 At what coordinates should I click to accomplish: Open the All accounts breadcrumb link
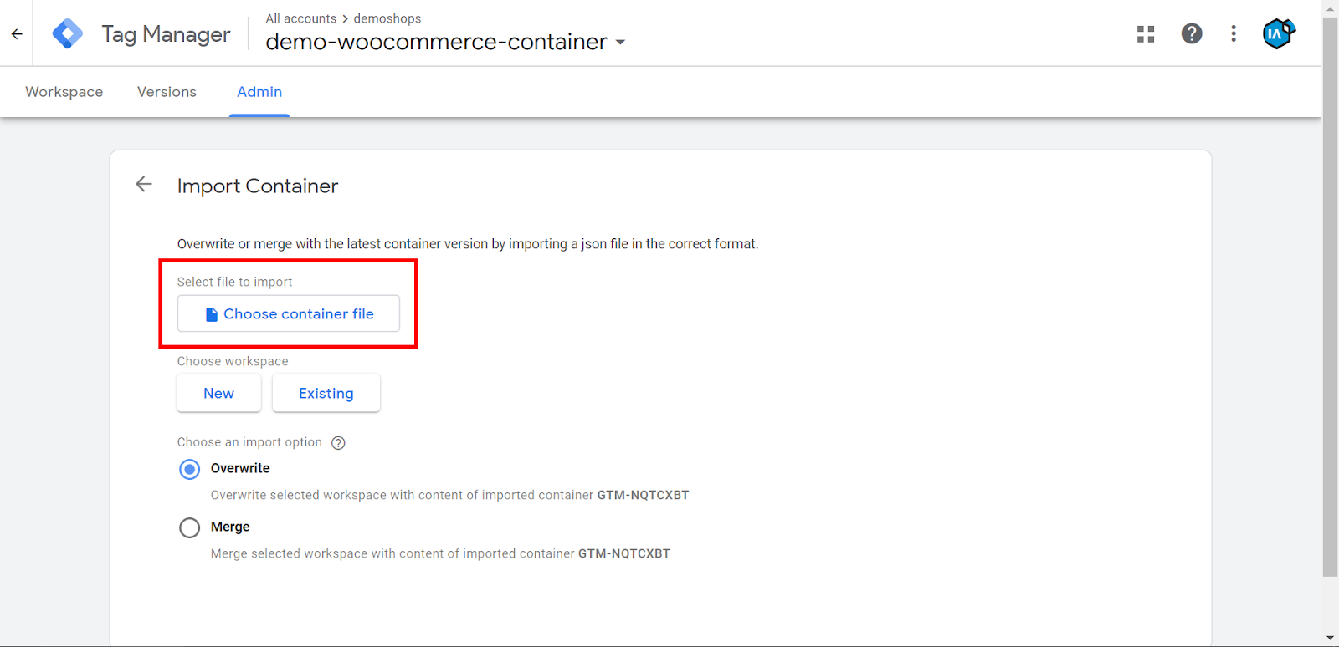point(301,18)
